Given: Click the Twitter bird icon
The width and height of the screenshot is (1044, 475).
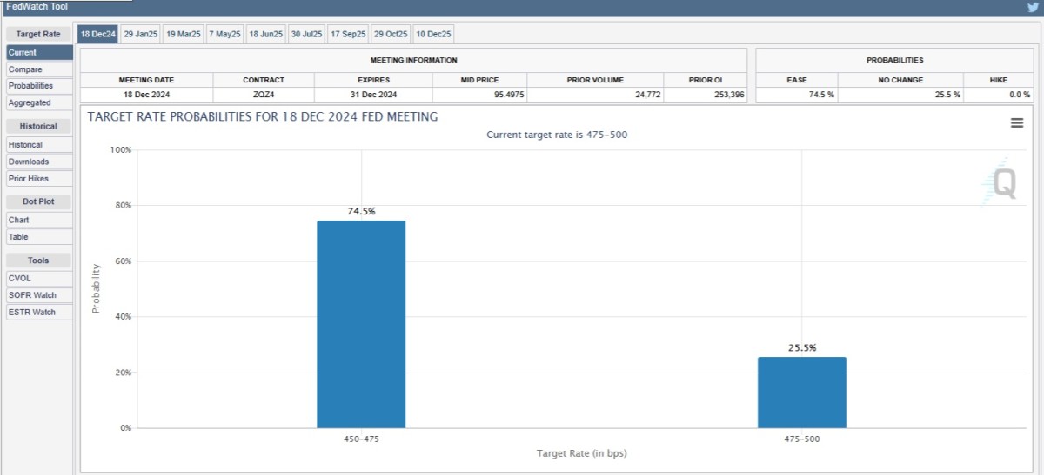Looking at the screenshot, I should (1033, 8).
